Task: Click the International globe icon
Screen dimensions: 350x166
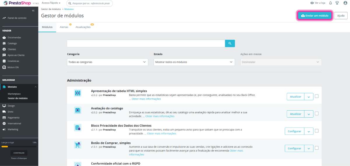Action: point(4,123)
